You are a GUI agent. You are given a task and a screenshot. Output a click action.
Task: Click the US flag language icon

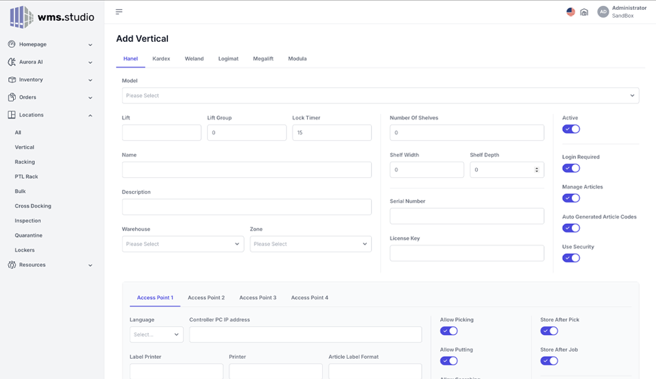tap(571, 12)
